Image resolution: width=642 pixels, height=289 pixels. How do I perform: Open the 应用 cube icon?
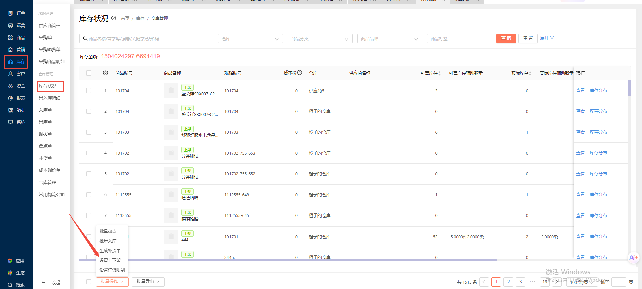tap(10, 261)
